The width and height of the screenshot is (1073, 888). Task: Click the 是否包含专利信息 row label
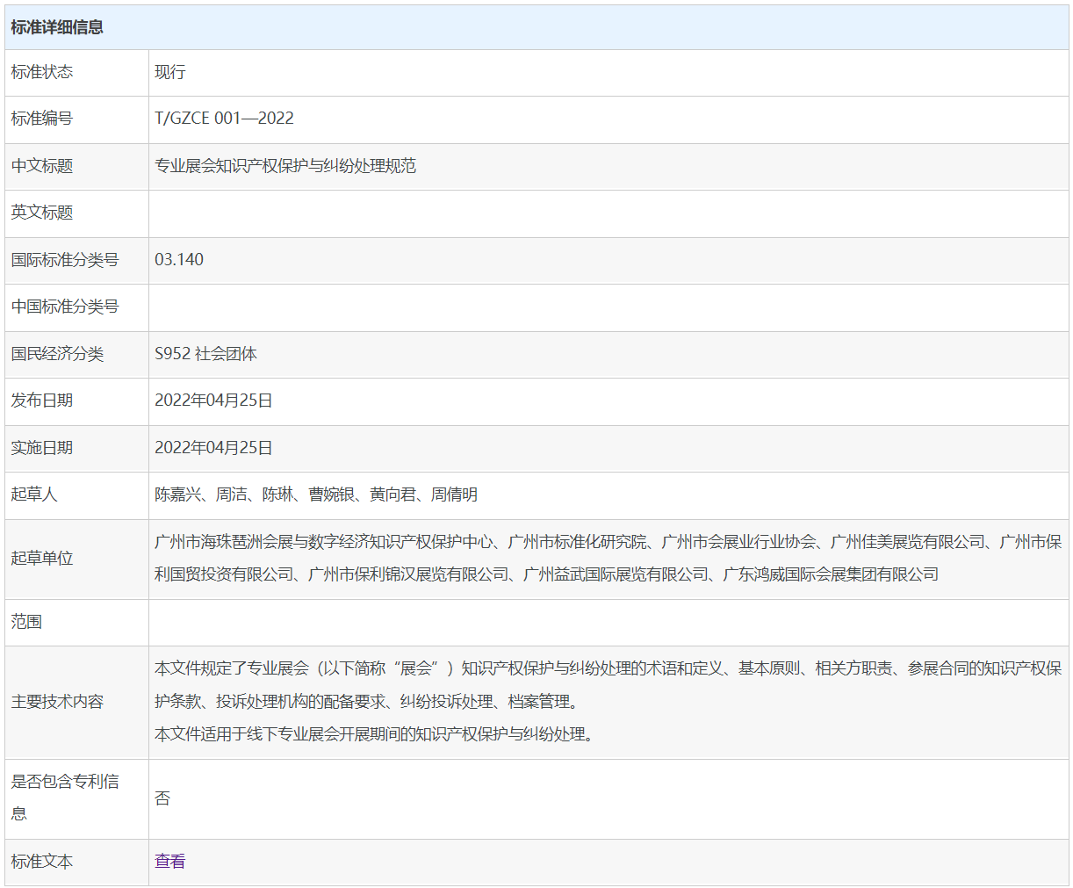[x=65, y=782]
